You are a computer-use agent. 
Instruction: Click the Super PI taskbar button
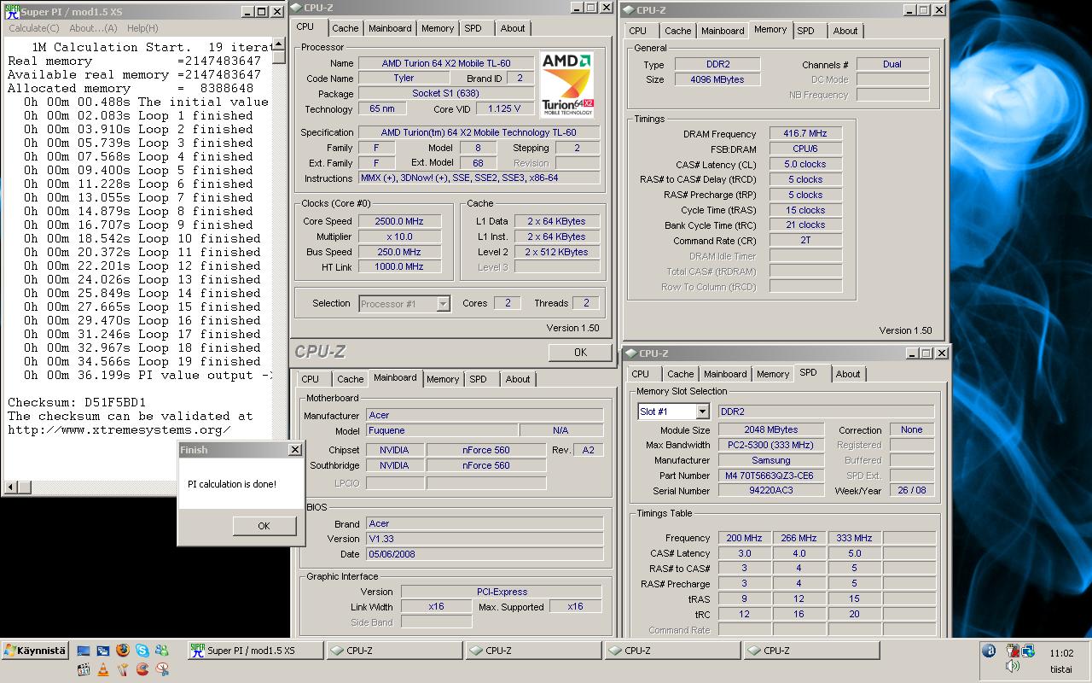point(256,651)
